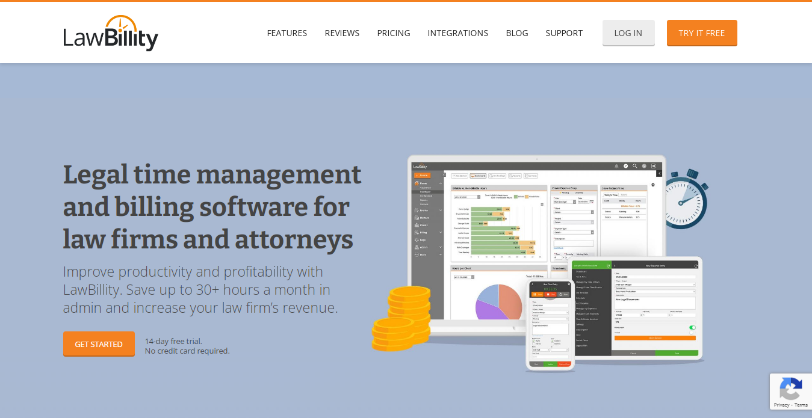Screen dimensions: 812x418
Task: Open the Pricing page
Action: [x=394, y=33]
